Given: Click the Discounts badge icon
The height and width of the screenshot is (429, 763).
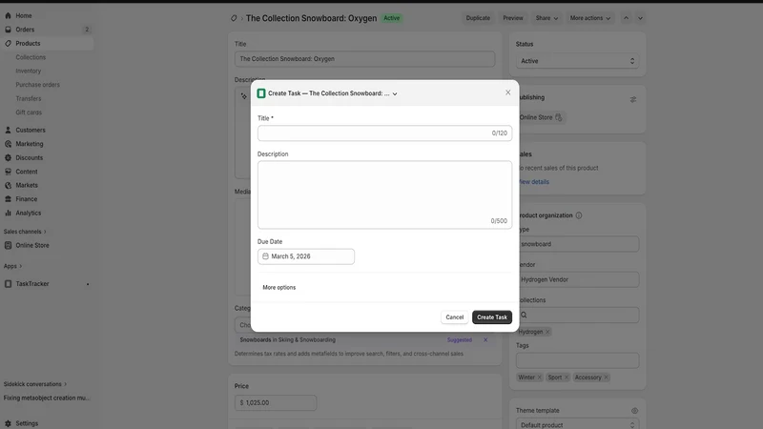Looking at the screenshot, I should pos(8,157).
